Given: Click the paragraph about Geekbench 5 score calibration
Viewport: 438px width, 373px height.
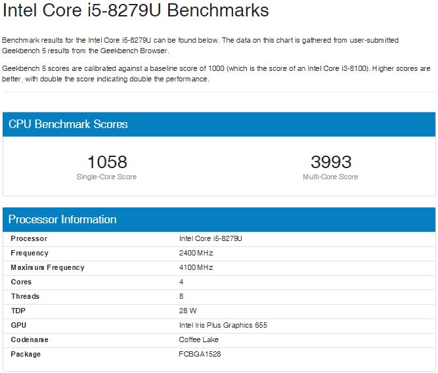Looking at the screenshot, I should pyautogui.click(x=216, y=74).
